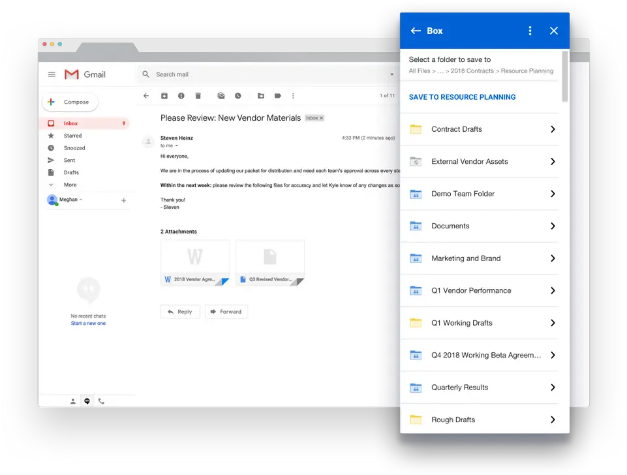This screenshot has height=475, width=627.
Task: Expand Rough Drafts chevron
Action: [553, 420]
